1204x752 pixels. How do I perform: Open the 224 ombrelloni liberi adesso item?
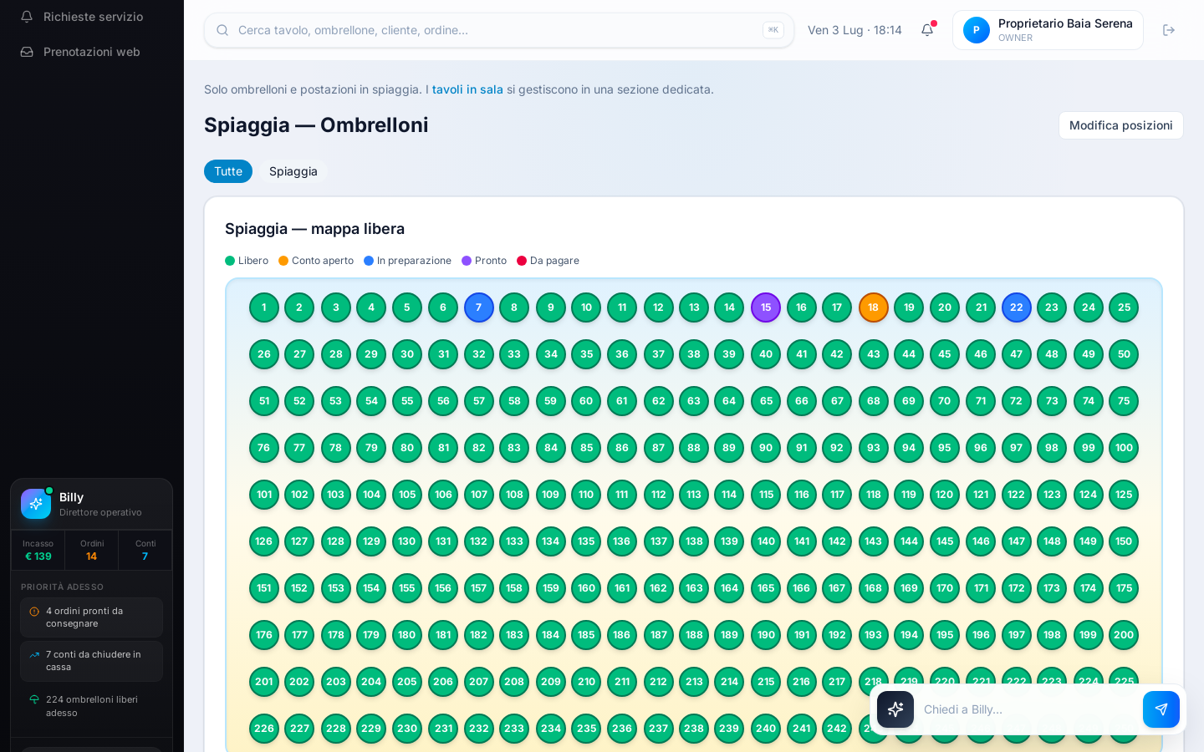92,706
